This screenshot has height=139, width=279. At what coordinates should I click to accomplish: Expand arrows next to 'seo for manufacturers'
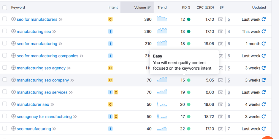tap(61, 19)
